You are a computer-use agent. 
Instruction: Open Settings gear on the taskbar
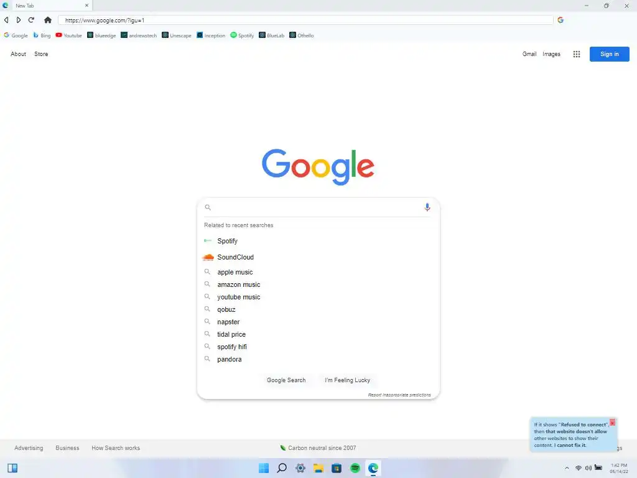[300, 468]
